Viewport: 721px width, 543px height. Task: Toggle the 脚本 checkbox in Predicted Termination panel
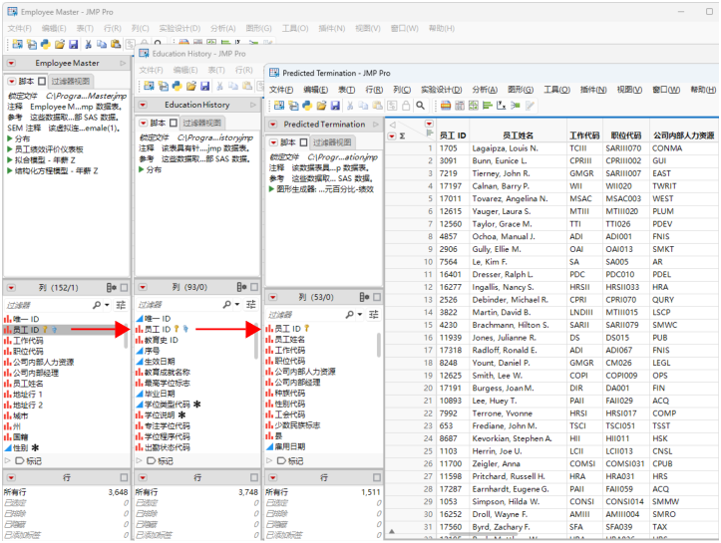(x=303, y=142)
